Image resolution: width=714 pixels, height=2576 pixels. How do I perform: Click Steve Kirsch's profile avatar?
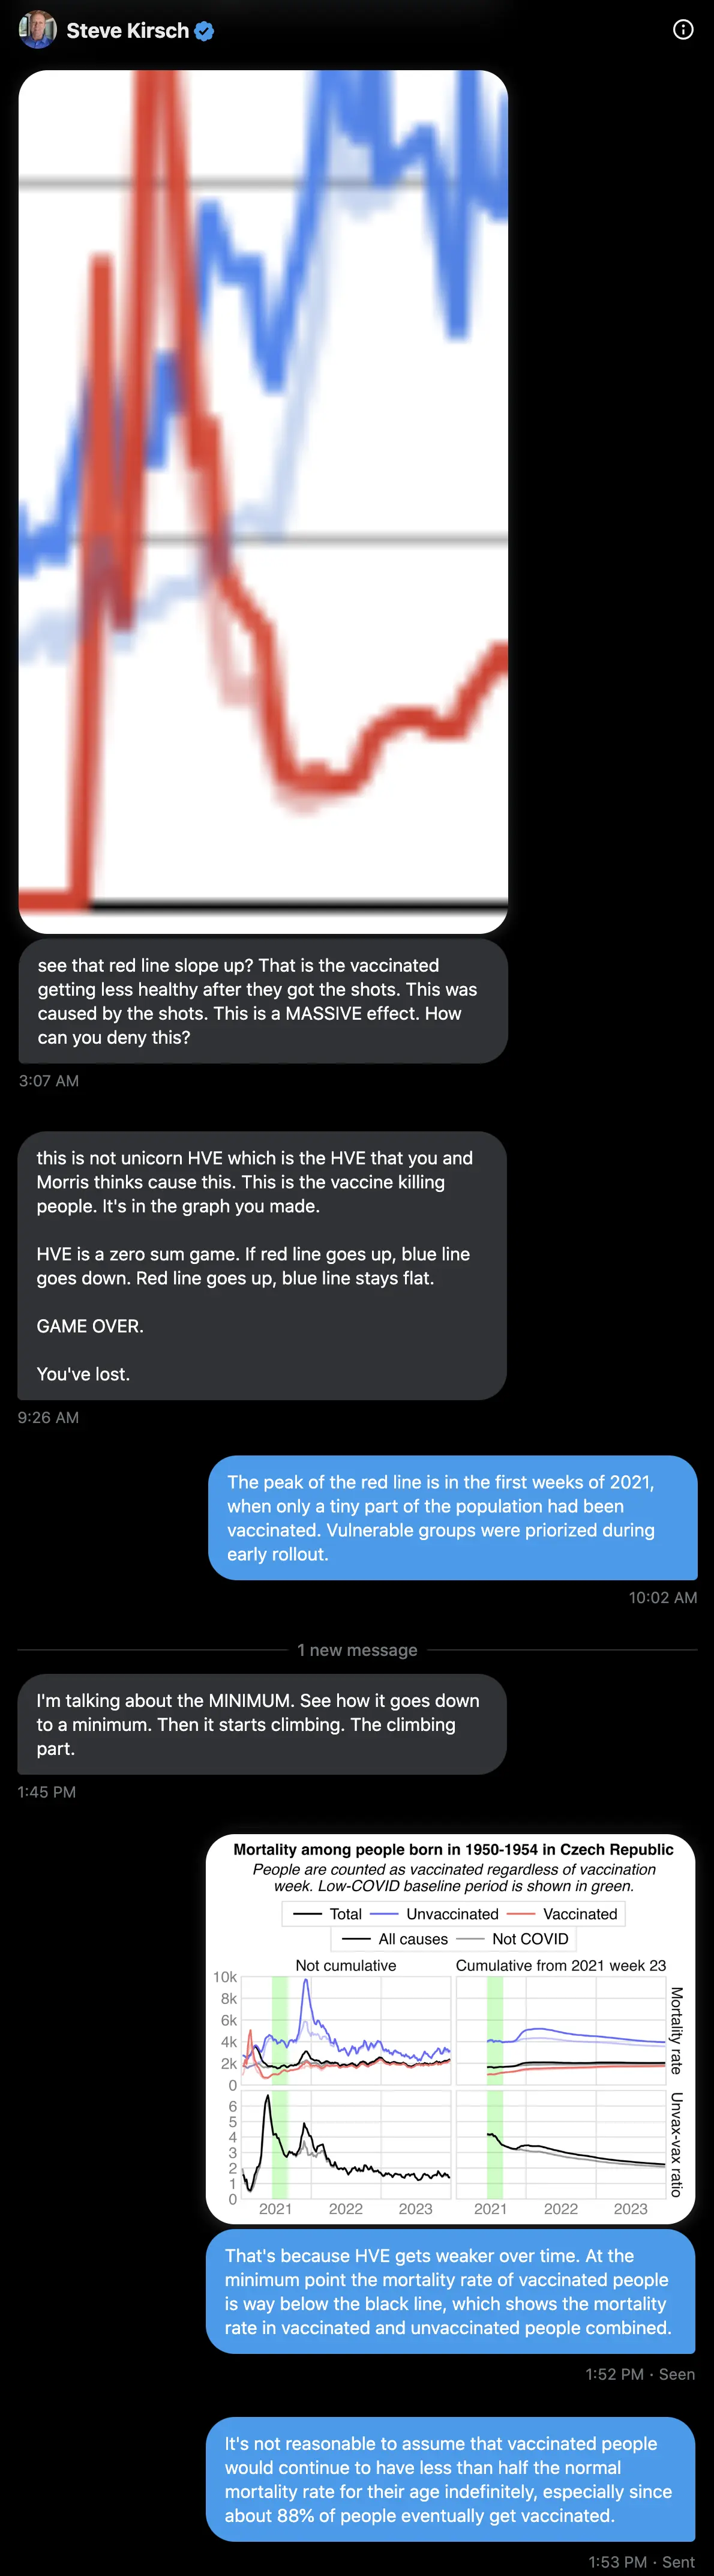[38, 30]
